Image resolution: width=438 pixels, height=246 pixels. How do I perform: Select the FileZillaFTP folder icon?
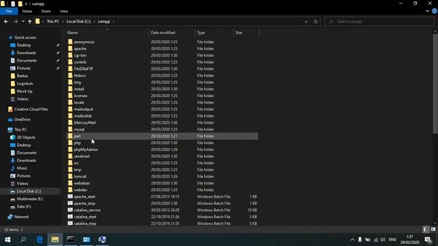70,68
